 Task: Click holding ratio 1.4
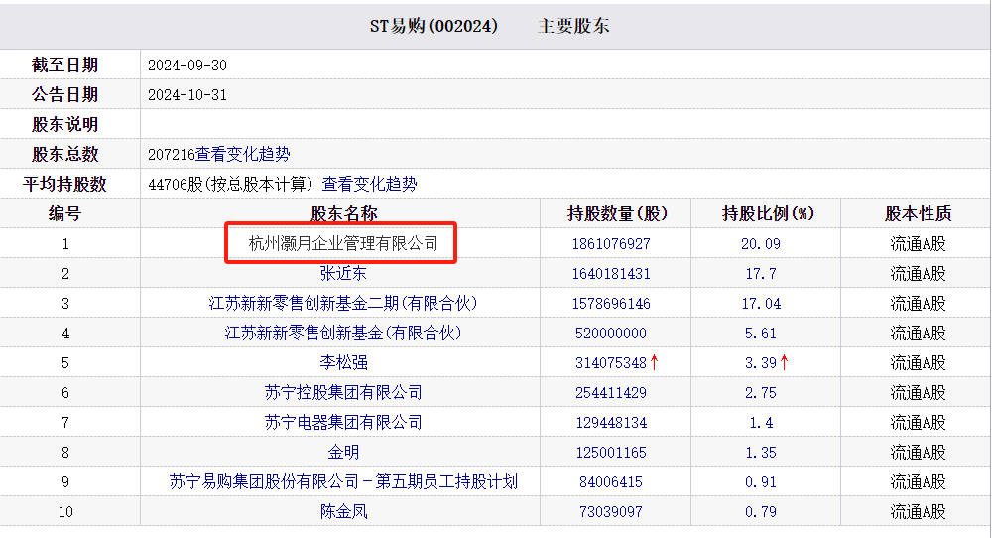761,422
